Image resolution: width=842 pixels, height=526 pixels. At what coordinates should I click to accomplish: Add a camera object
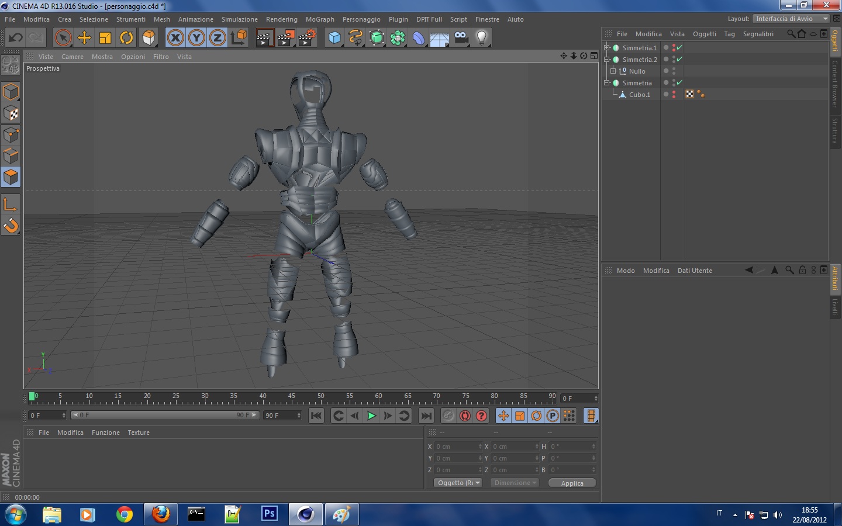[x=461, y=38]
